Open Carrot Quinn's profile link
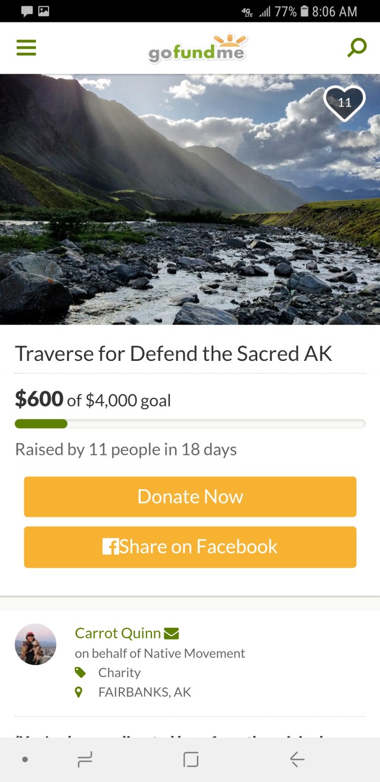This screenshot has width=380, height=782. click(118, 633)
